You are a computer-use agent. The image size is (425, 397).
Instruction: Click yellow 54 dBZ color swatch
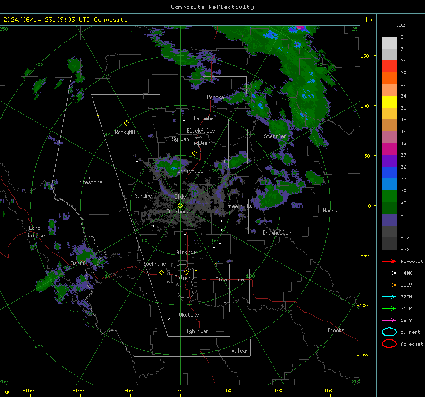click(x=389, y=101)
